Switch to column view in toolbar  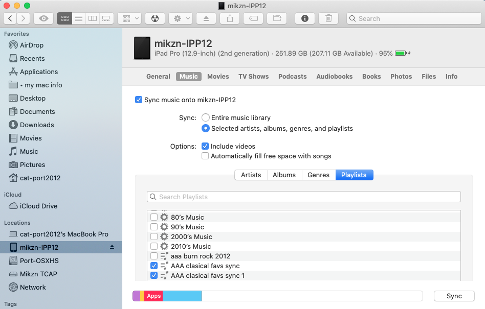point(93,18)
